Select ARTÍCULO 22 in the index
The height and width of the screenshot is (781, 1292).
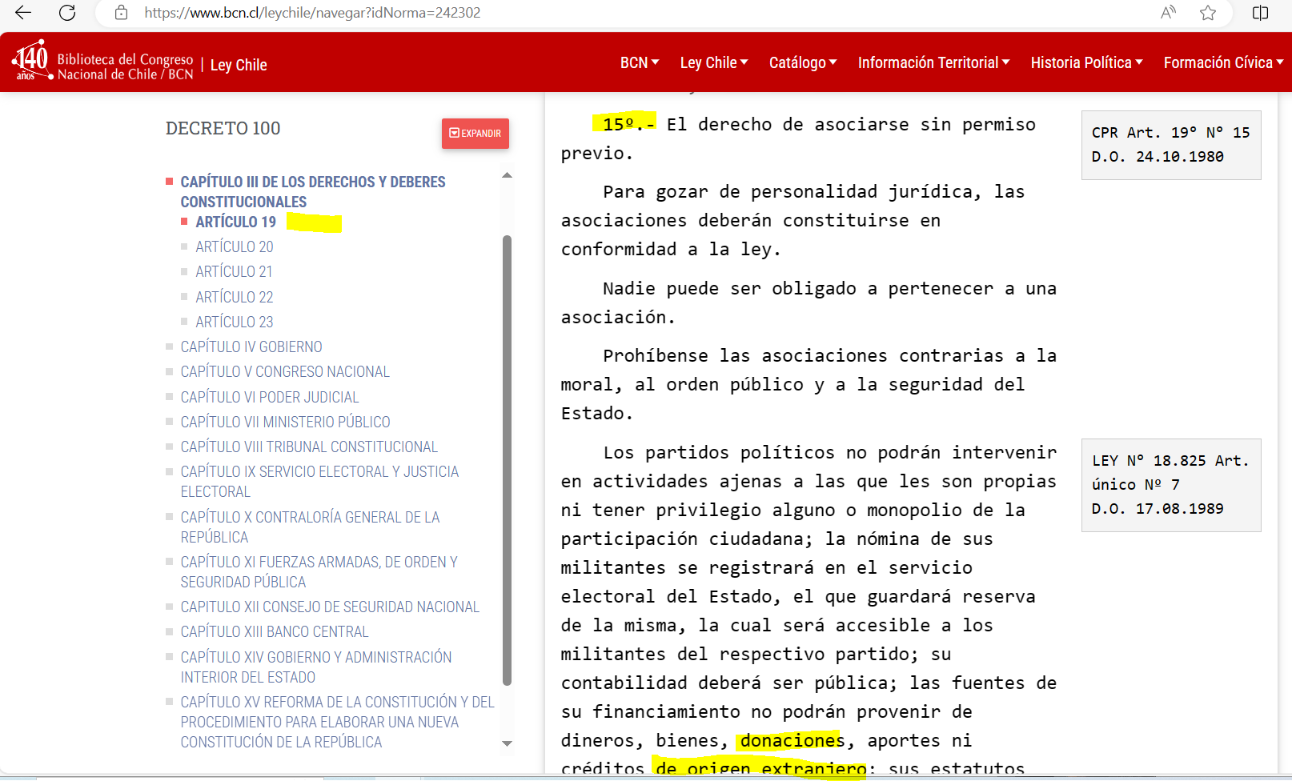point(234,298)
